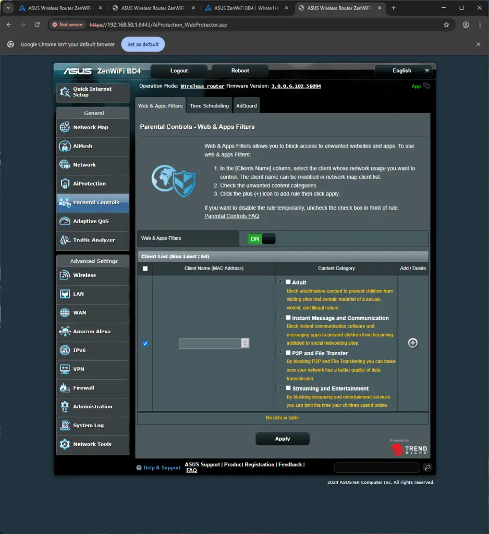Check Instant Message and Communication category
The height and width of the screenshot is (534, 489).
[x=288, y=318]
